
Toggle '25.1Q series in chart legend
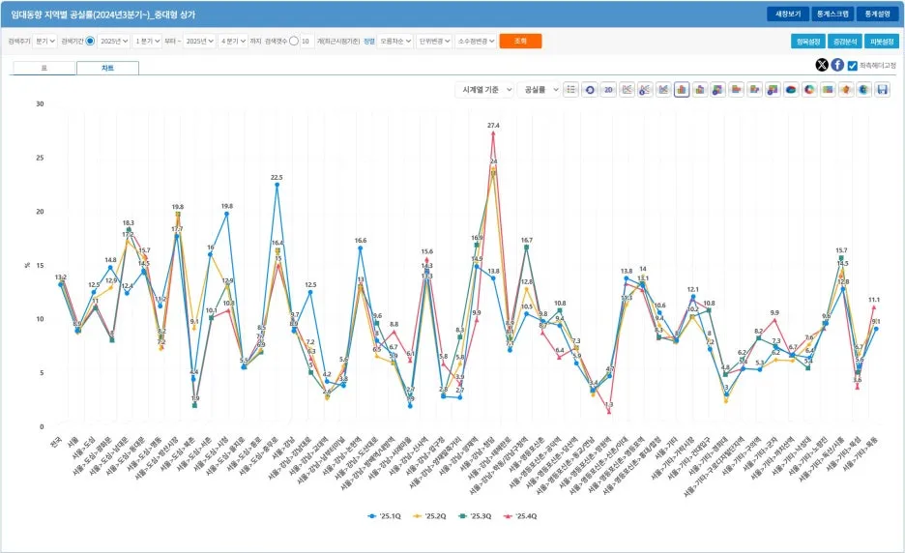tap(385, 516)
